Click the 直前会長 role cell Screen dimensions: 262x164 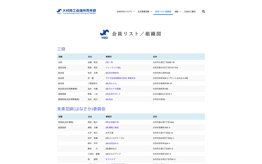62,68
